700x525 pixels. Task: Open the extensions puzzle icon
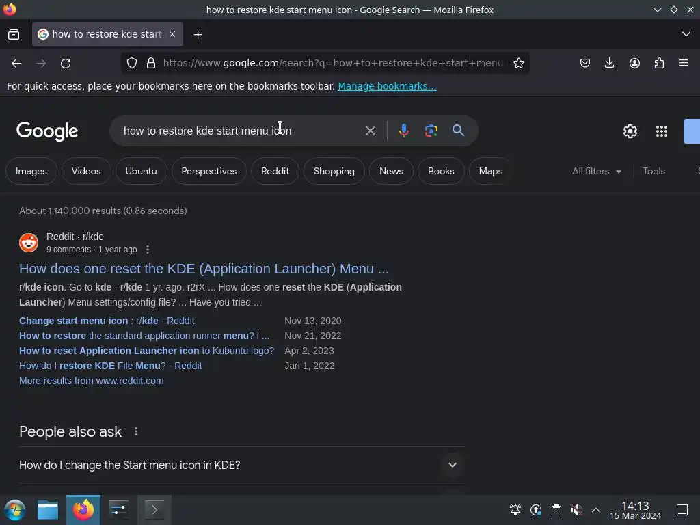[659, 63]
